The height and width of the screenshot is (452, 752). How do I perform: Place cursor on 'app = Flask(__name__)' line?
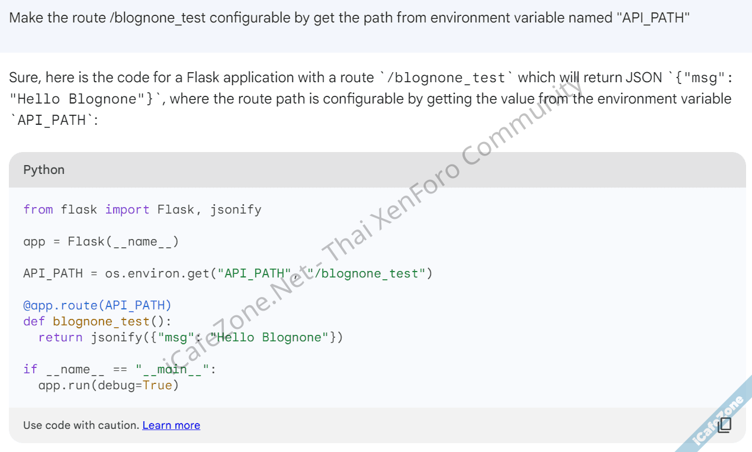(101, 241)
